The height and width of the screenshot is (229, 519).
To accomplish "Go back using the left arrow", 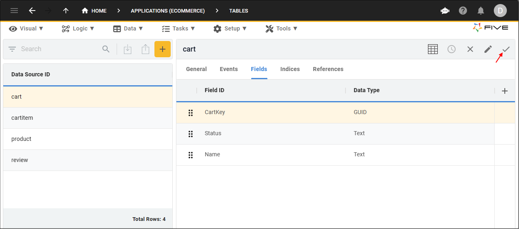I will coord(32,11).
